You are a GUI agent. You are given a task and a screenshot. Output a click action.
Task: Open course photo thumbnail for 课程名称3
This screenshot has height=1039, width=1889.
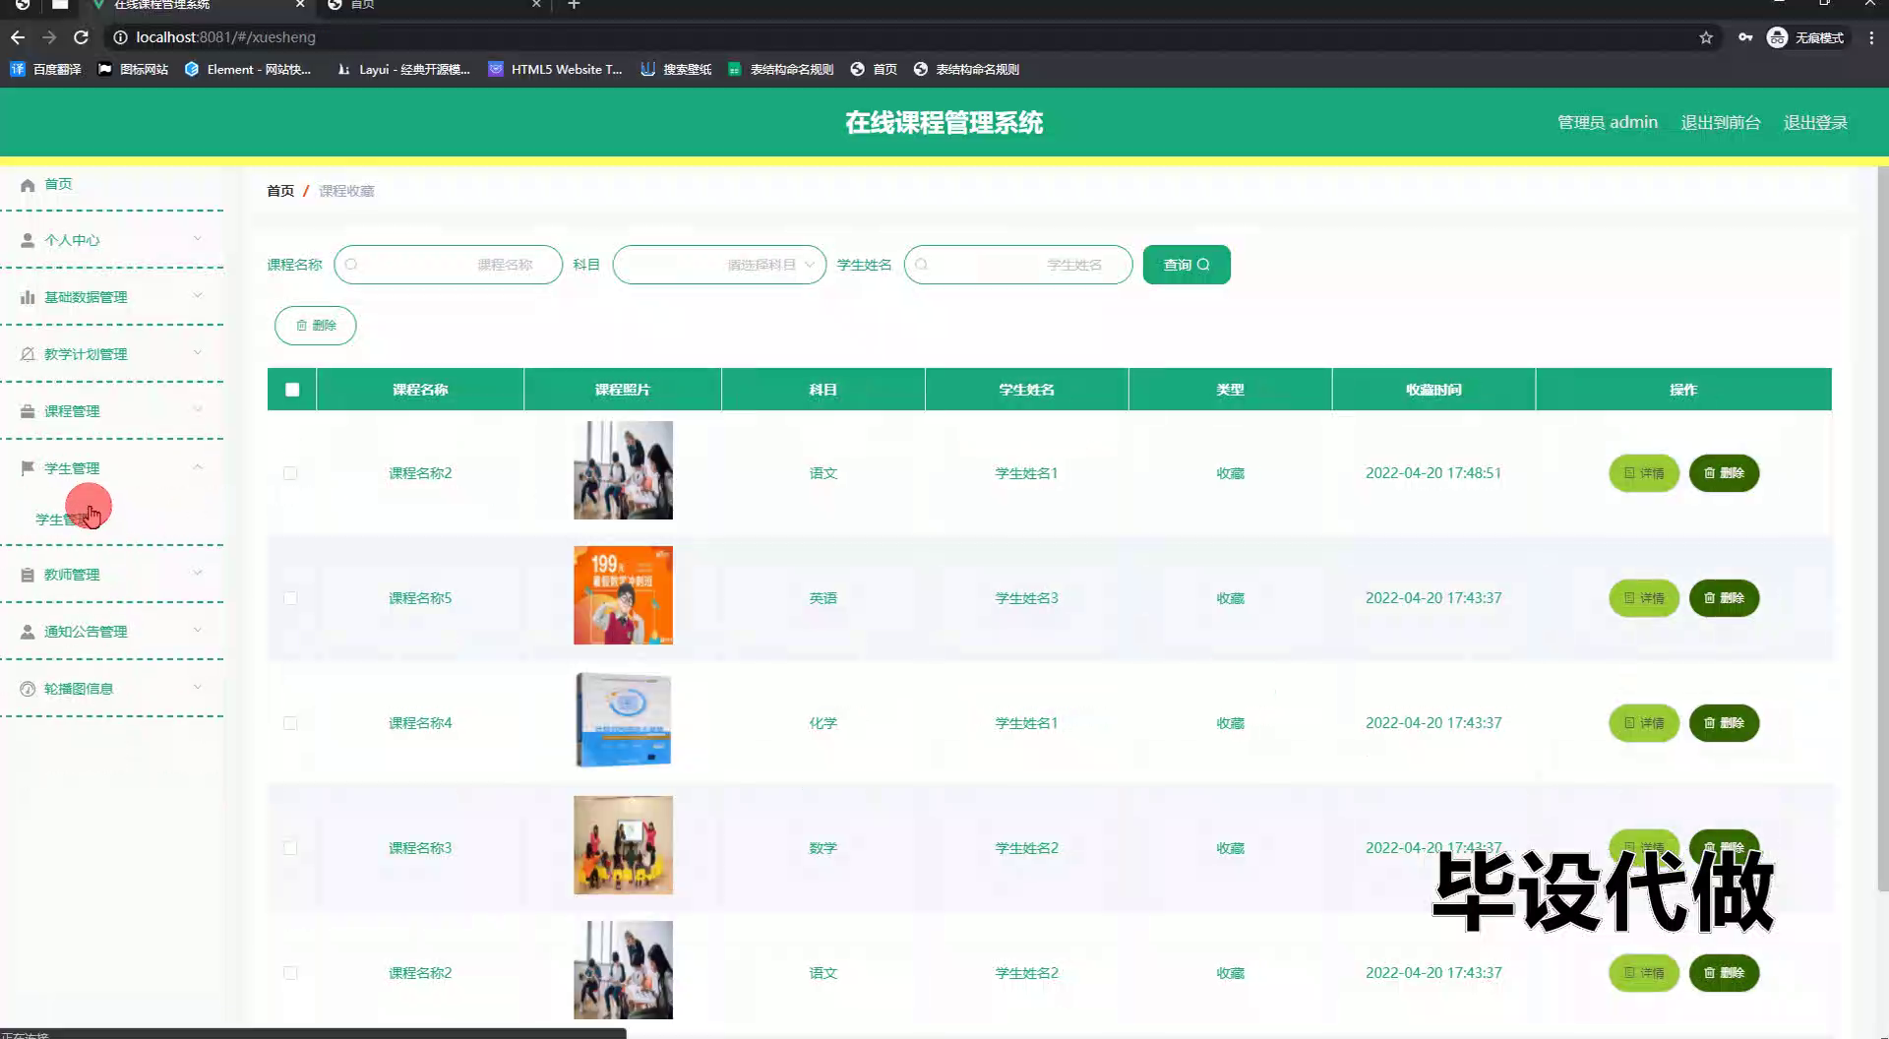click(623, 845)
